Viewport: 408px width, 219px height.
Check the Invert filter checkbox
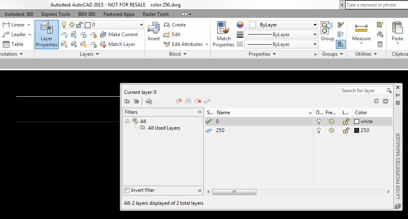[127, 190]
